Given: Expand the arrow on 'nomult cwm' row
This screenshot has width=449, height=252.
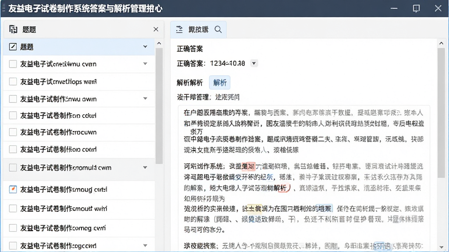Looking at the screenshot, I should (145, 168).
